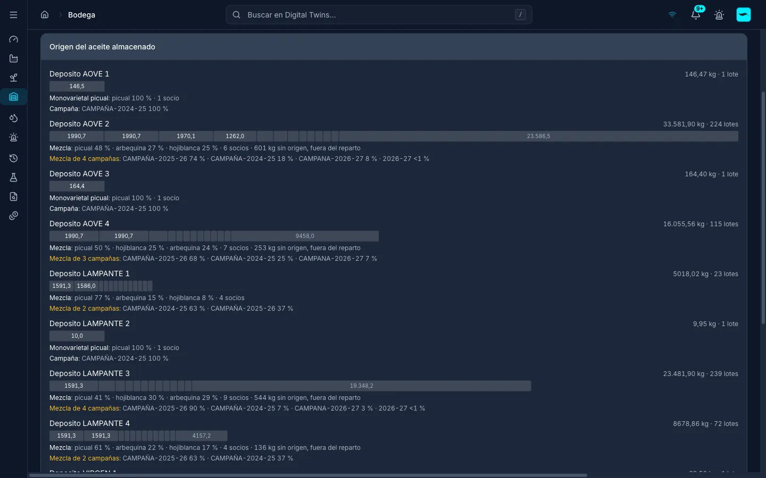Select the 'Deposito LAMPANTE 3' heading

pos(89,373)
